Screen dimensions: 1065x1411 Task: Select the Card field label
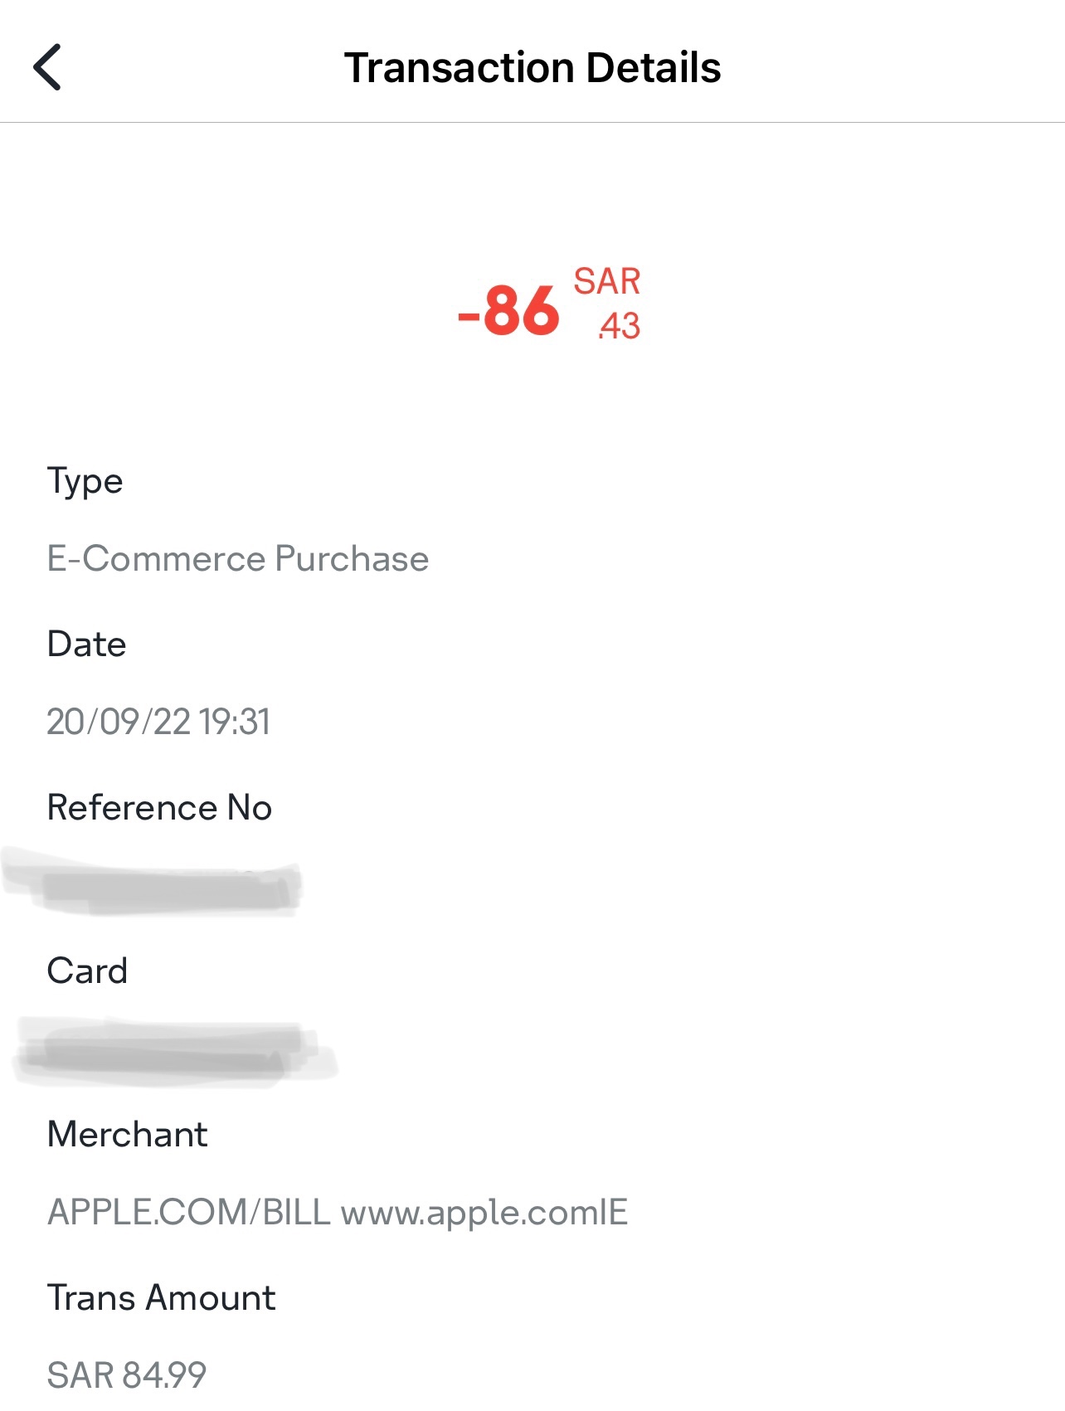(89, 970)
